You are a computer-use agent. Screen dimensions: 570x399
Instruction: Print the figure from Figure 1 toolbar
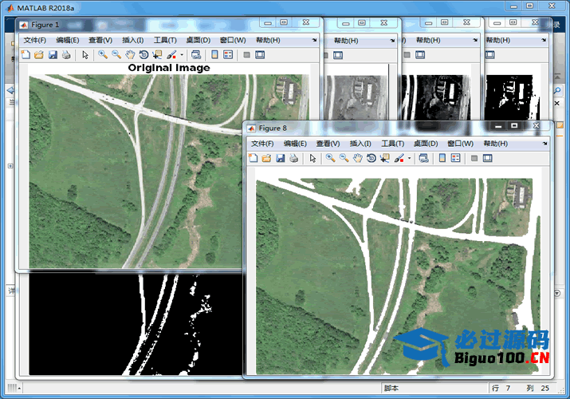click(66, 55)
